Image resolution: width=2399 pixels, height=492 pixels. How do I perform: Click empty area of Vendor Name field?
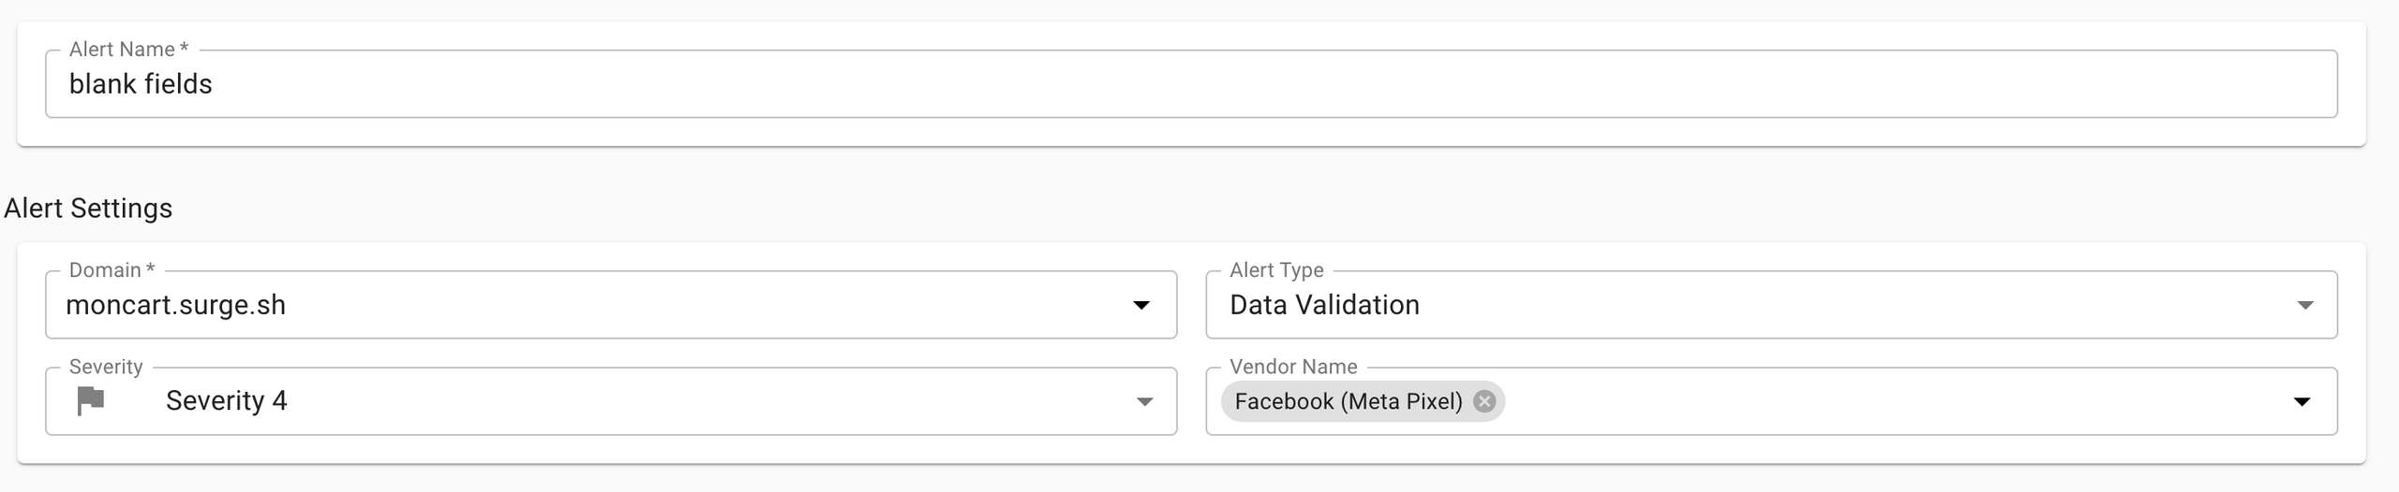click(x=1893, y=401)
